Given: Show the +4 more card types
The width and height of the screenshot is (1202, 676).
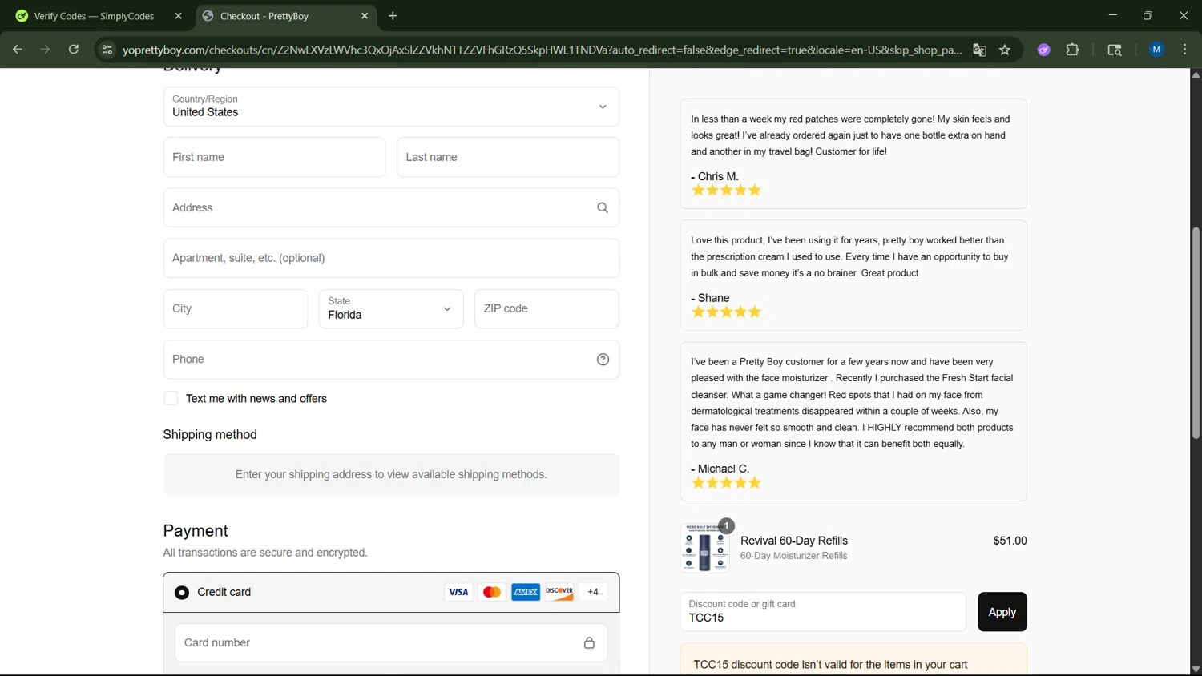Looking at the screenshot, I should click(x=593, y=592).
